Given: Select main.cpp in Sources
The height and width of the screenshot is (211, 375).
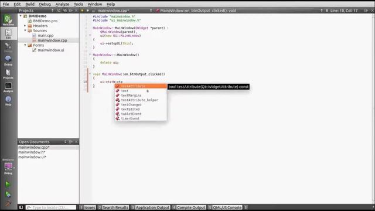Looking at the screenshot, I should (46, 35).
